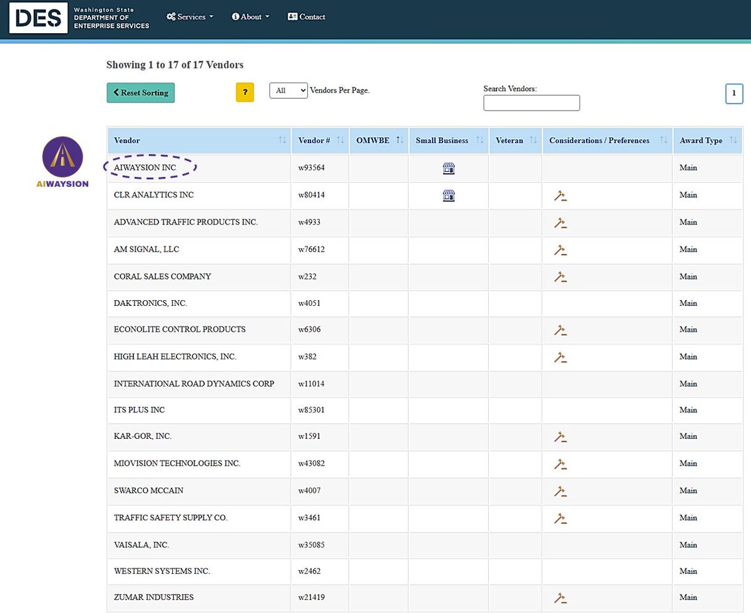
Task: Click gavel icon for SWARCO MCCAIN
Action: (x=560, y=491)
